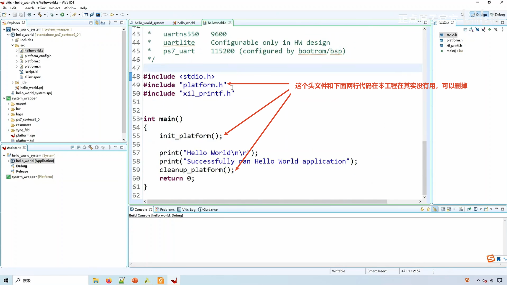Open dropdown arrow next to Build hammer

[45, 14]
